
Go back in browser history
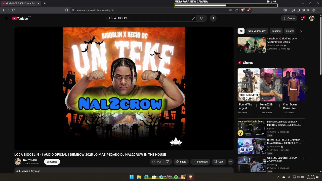(4, 10)
